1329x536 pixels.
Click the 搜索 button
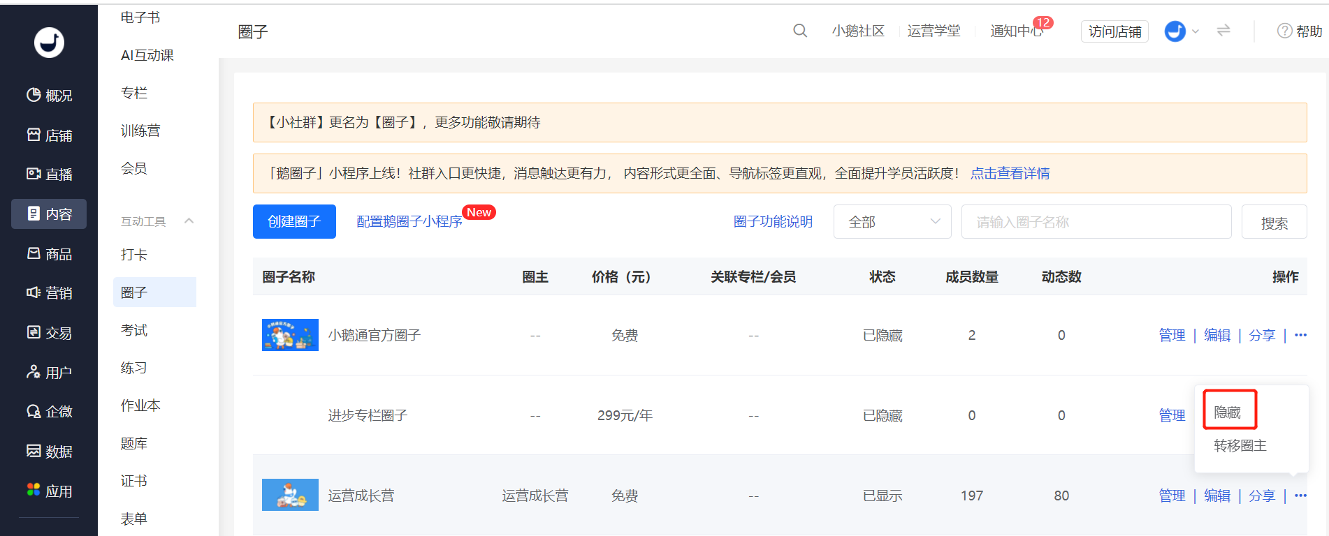click(1274, 222)
